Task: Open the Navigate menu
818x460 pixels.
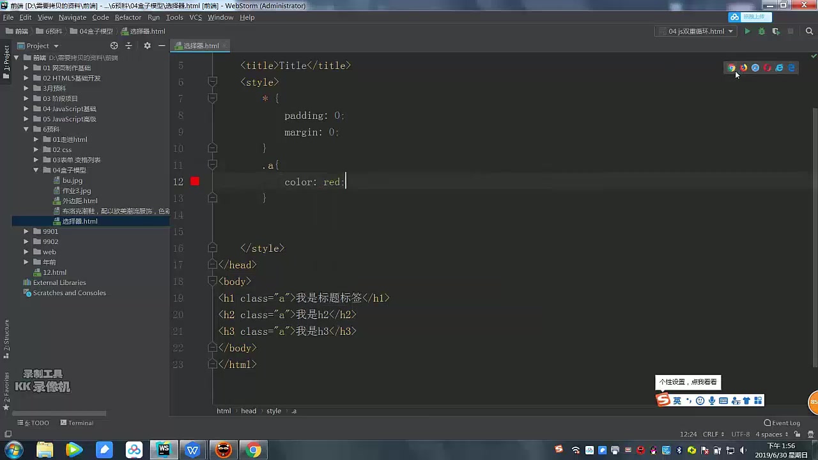Action: pyautogui.click(x=72, y=17)
